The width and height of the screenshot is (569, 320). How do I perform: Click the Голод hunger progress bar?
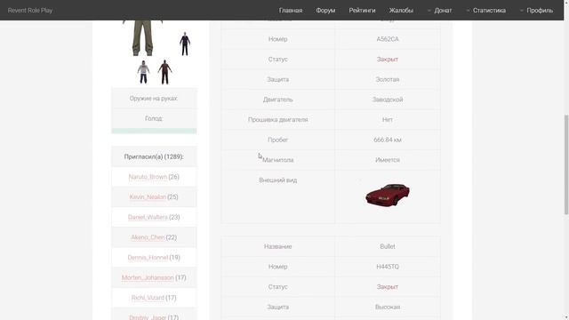(154, 131)
